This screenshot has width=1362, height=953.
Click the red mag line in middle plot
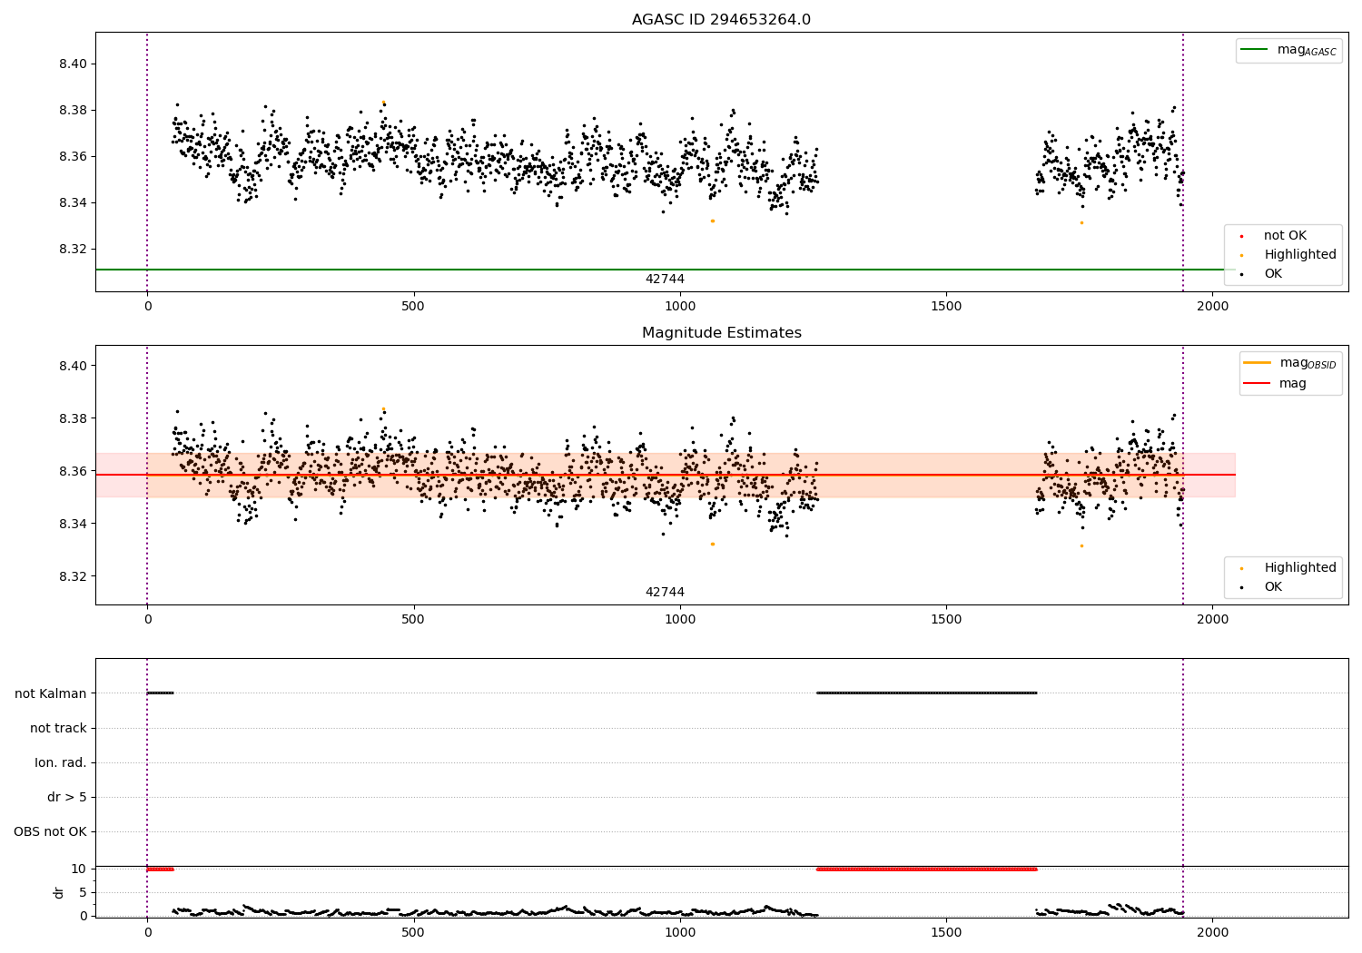(665, 475)
